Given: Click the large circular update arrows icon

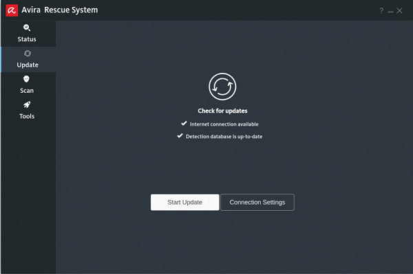Looking at the screenshot, I should click(x=222, y=87).
